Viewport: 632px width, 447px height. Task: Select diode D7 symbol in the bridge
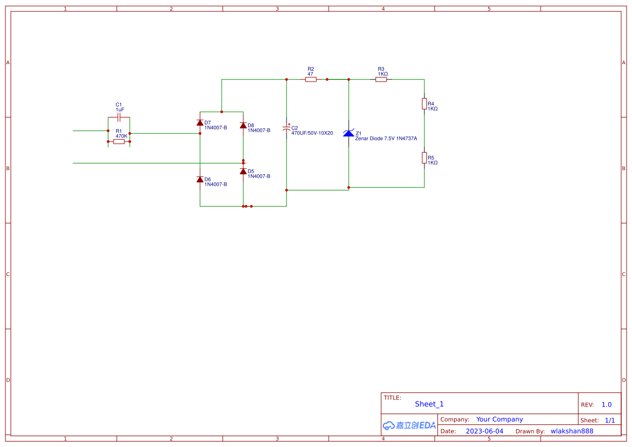tap(200, 122)
